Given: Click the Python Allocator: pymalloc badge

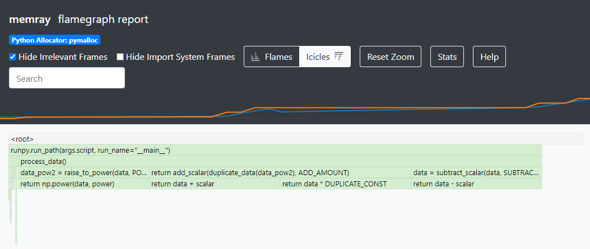Looking at the screenshot, I should click(x=54, y=40).
